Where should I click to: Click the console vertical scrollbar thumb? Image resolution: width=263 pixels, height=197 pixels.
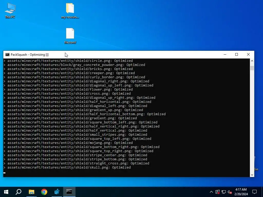point(252,68)
